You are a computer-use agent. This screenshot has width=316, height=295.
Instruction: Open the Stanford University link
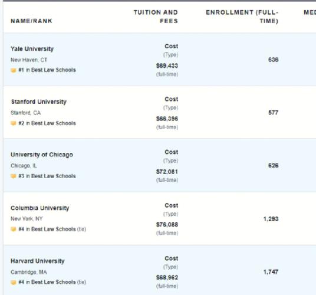(39, 101)
